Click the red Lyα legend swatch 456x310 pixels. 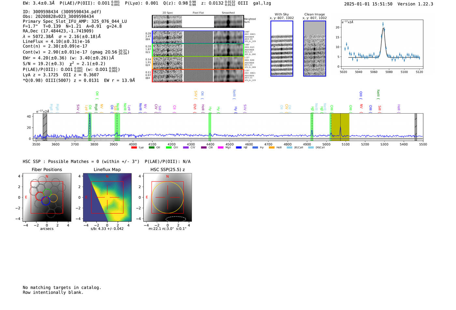point(134,147)
